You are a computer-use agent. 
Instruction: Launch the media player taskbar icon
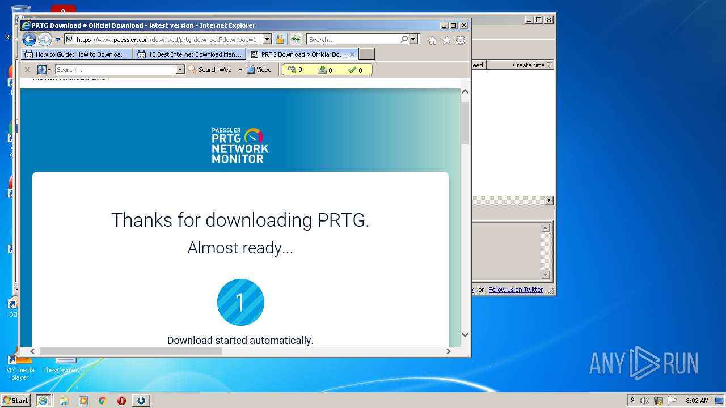[x=83, y=401]
